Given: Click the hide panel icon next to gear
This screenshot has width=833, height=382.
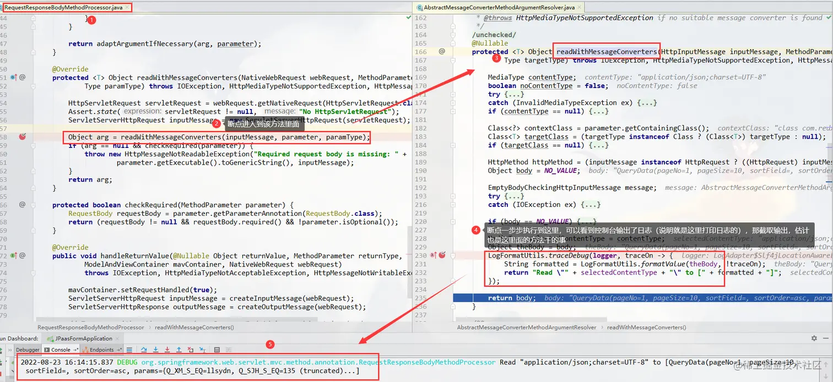Looking at the screenshot, I should coord(827,338).
